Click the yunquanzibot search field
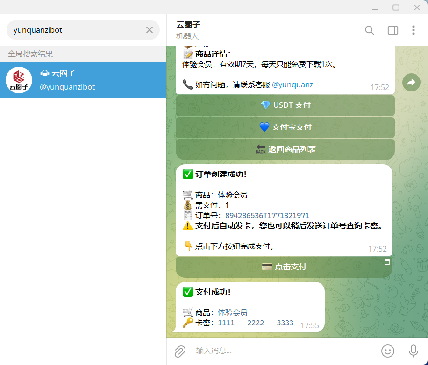Viewport: 428px width, 365px height. [75, 29]
